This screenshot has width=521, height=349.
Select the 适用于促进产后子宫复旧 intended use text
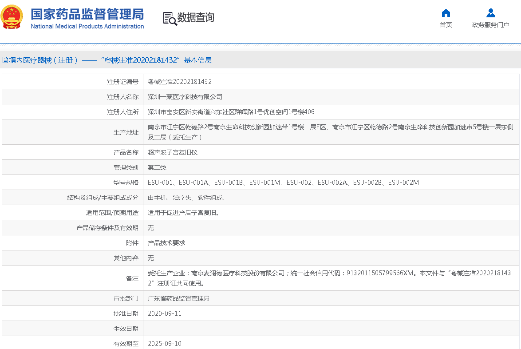(x=183, y=213)
